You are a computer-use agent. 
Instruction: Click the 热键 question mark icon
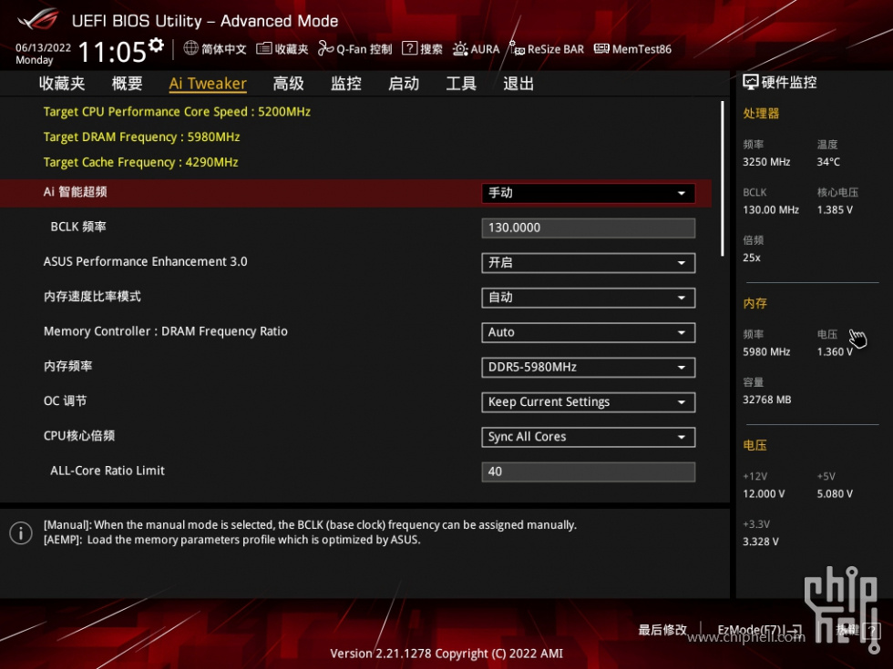click(871, 630)
